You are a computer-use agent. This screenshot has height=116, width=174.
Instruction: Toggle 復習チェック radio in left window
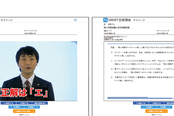click(x=29, y=115)
